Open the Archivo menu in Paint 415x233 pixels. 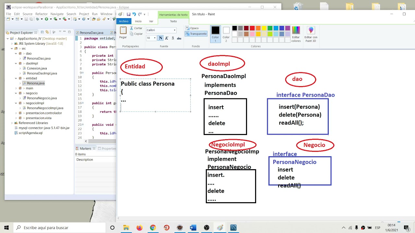pyautogui.click(x=124, y=21)
